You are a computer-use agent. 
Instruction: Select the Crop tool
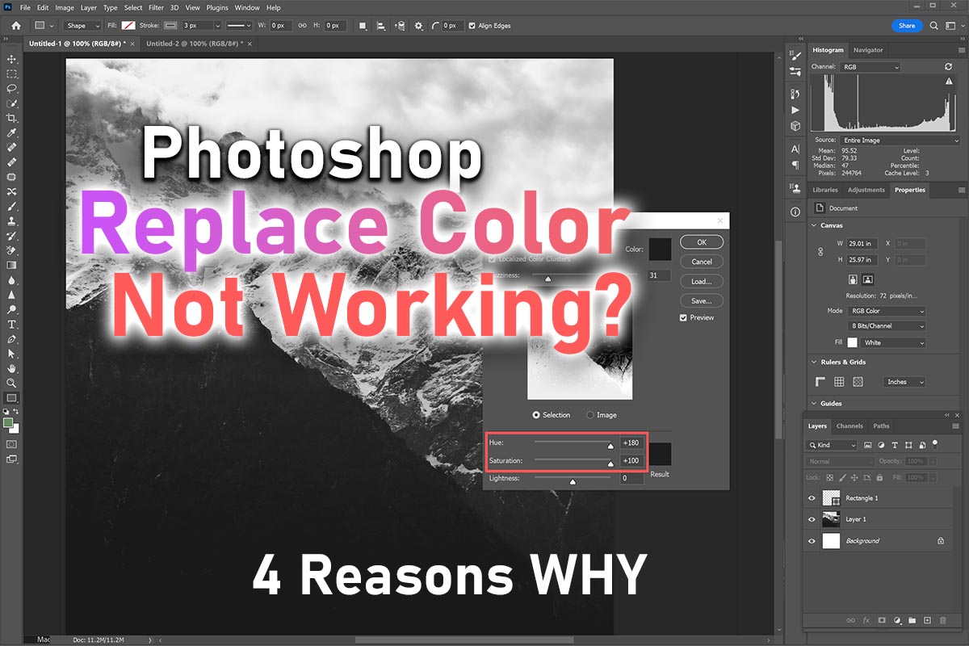coord(11,117)
